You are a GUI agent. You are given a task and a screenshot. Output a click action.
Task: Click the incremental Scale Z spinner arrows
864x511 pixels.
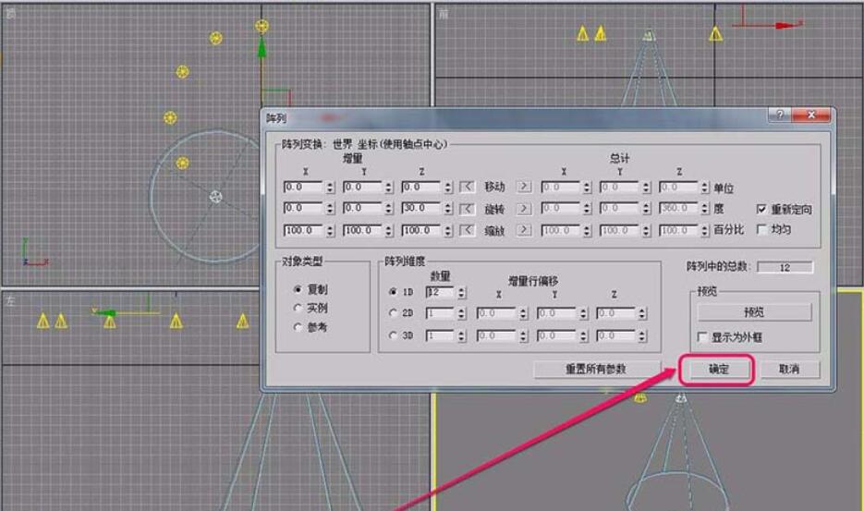pos(448,230)
